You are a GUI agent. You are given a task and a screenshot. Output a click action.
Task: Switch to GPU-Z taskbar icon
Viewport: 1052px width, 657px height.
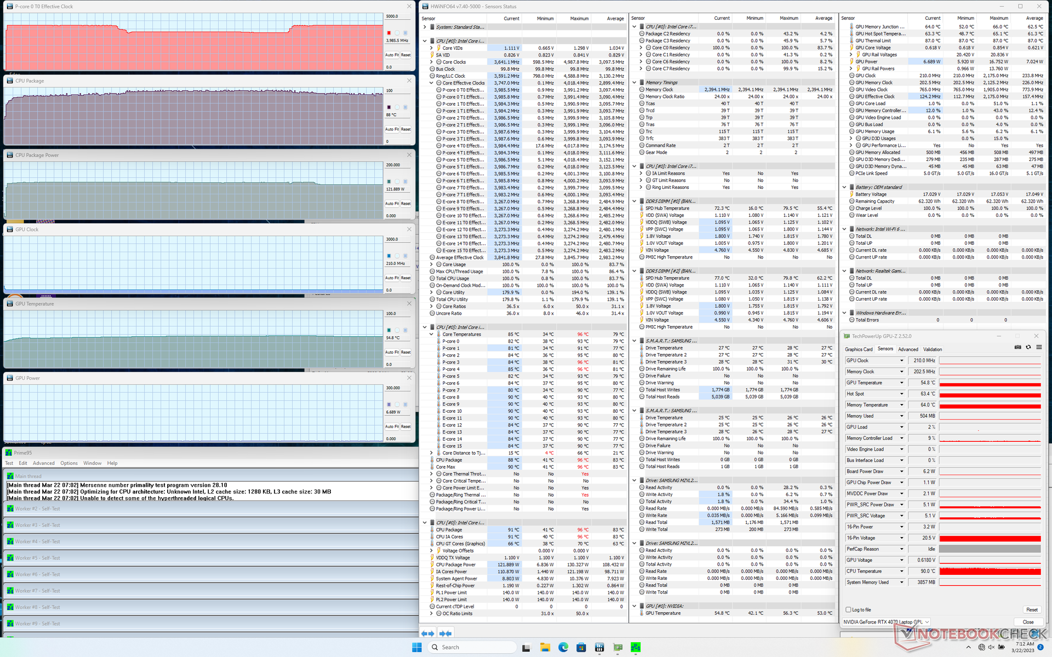618,648
